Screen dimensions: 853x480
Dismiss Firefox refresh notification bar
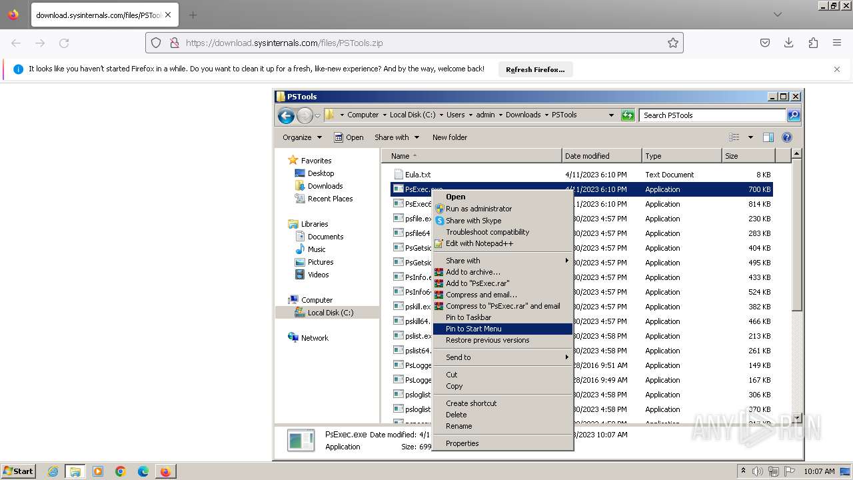(x=837, y=69)
